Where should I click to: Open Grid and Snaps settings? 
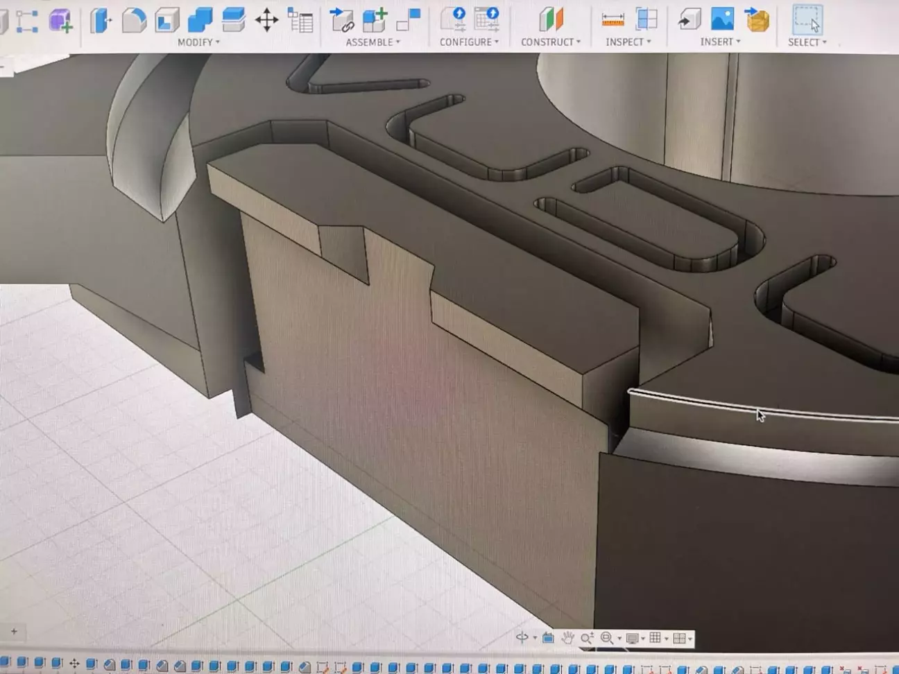tap(656, 638)
